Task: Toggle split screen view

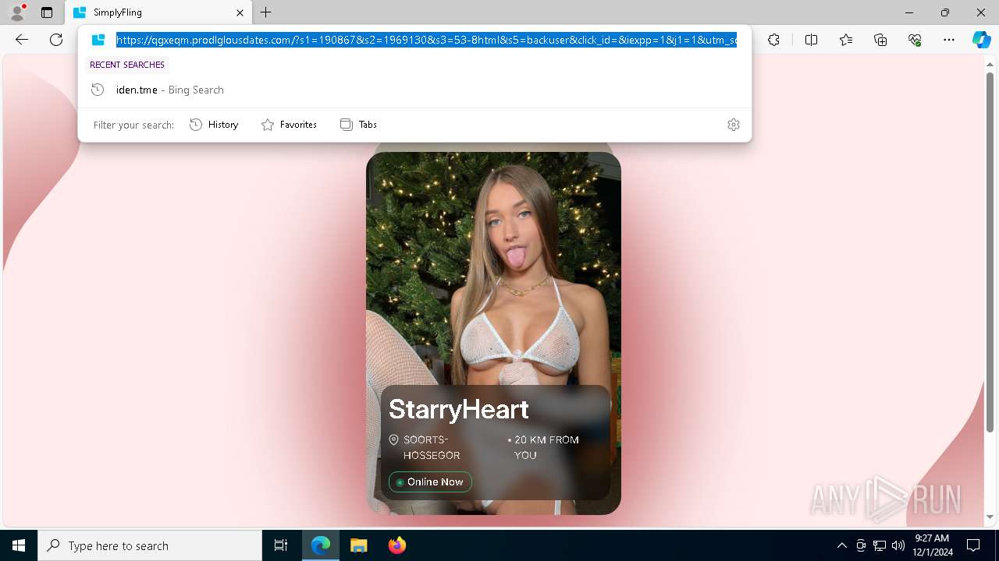Action: [811, 40]
